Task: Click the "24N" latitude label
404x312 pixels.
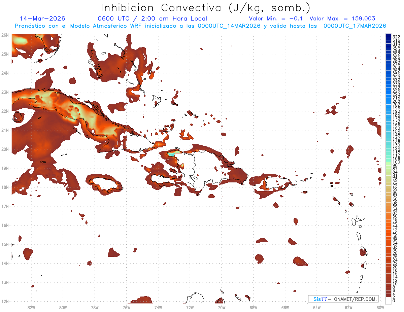Action: [5, 73]
